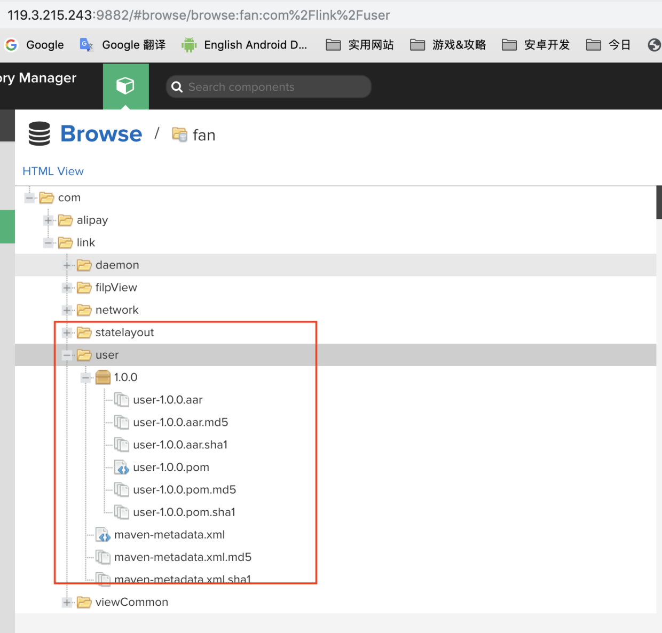The image size is (662, 633).
Task: Select the statelayout tree label
Action: 125,333
